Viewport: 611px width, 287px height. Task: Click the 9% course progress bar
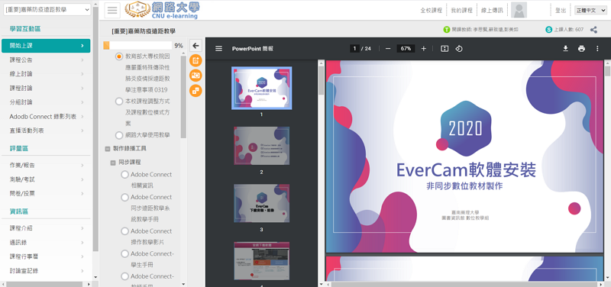pos(137,46)
